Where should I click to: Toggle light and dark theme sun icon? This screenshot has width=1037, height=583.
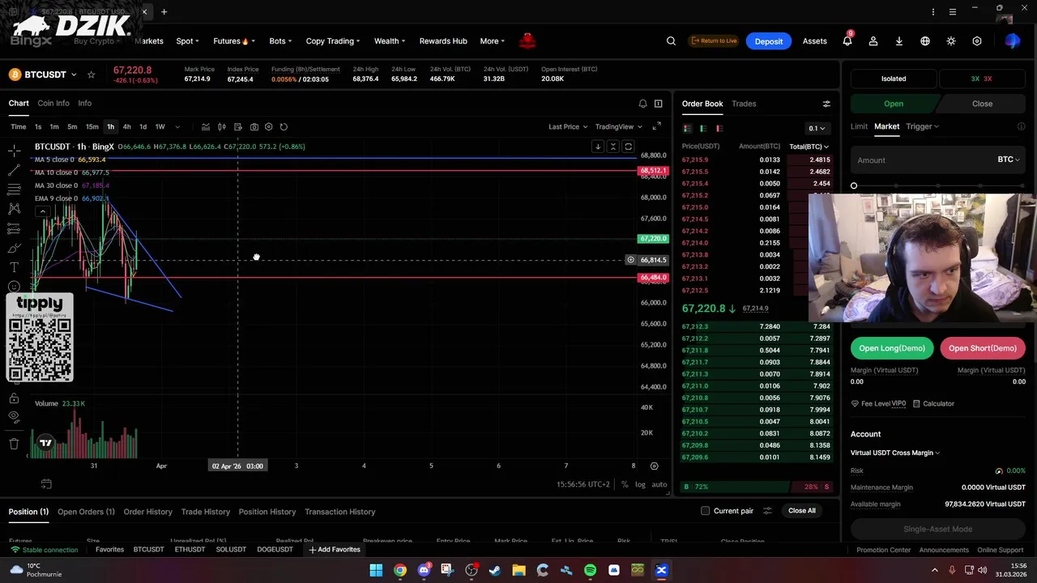pyautogui.click(x=951, y=41)
